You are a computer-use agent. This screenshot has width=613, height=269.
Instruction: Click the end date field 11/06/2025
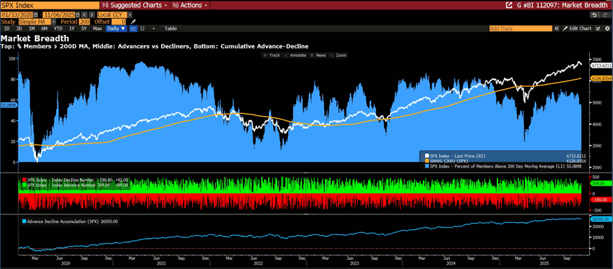coord(59,15)
